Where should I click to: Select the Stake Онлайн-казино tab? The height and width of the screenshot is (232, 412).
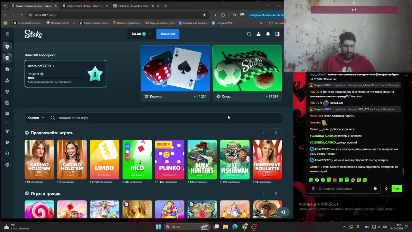pos(34,6)
